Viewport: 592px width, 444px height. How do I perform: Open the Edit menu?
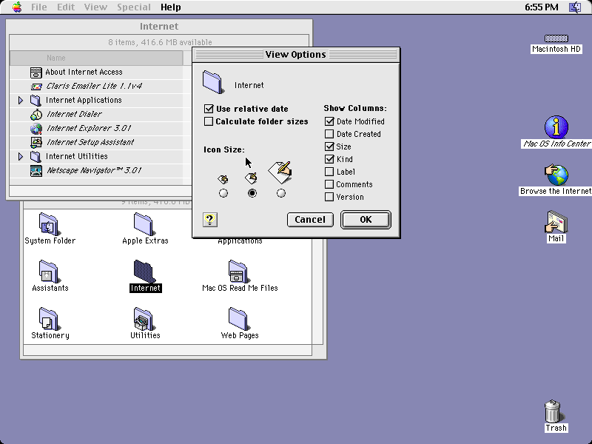[x=66, y=7]
